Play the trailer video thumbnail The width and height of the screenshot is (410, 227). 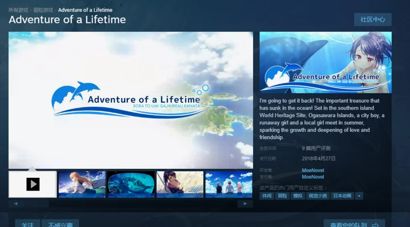click(33, 184)
